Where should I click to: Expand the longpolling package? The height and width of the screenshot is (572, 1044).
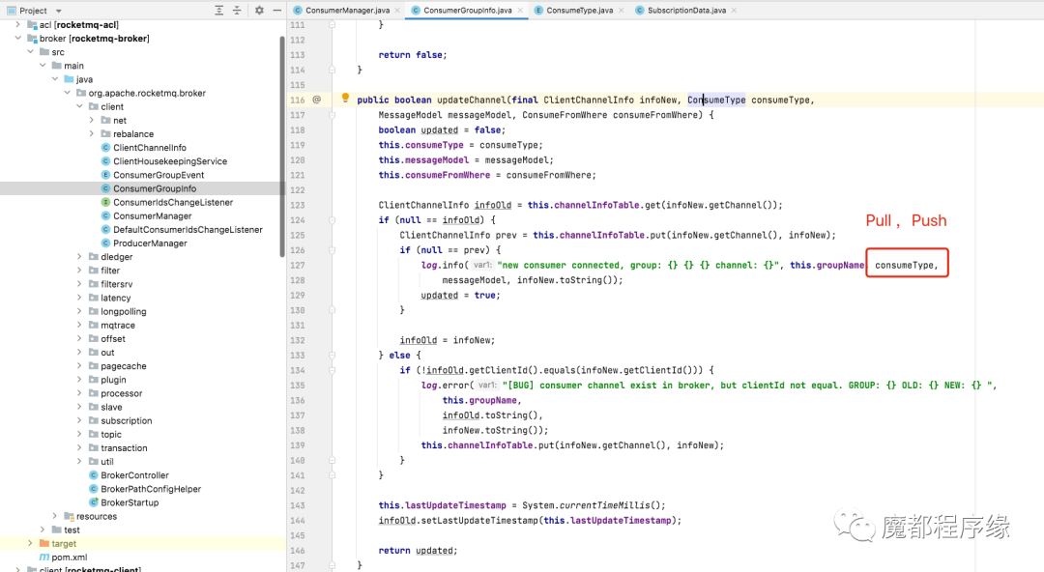click(x=79, y=311)
